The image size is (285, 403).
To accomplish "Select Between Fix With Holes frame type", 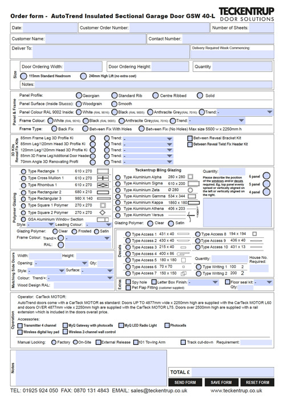I will (x=85, y=129).
